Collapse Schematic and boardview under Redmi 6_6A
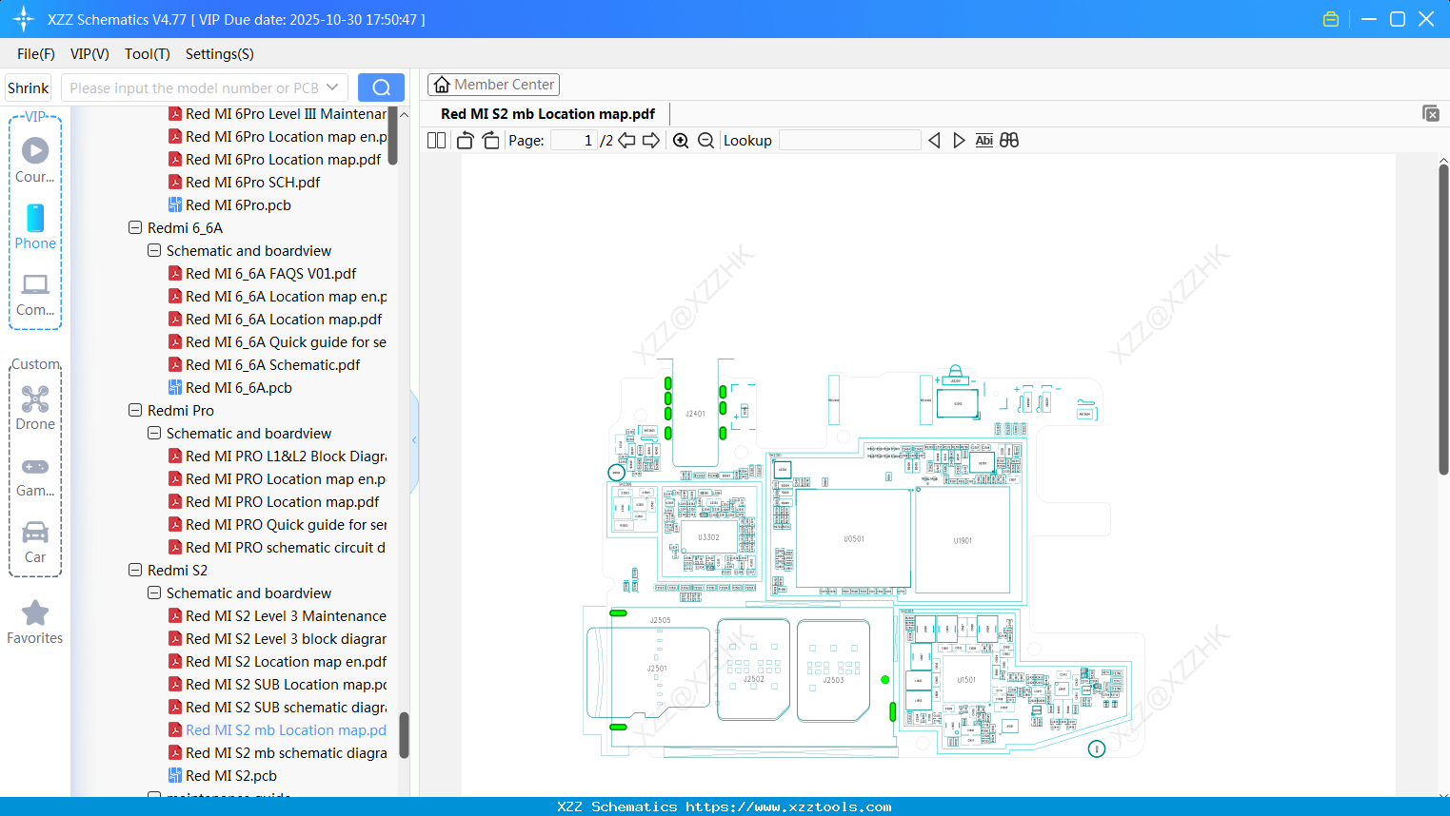The width and height of the screenshot is (1450, 816). click(153, 250)
